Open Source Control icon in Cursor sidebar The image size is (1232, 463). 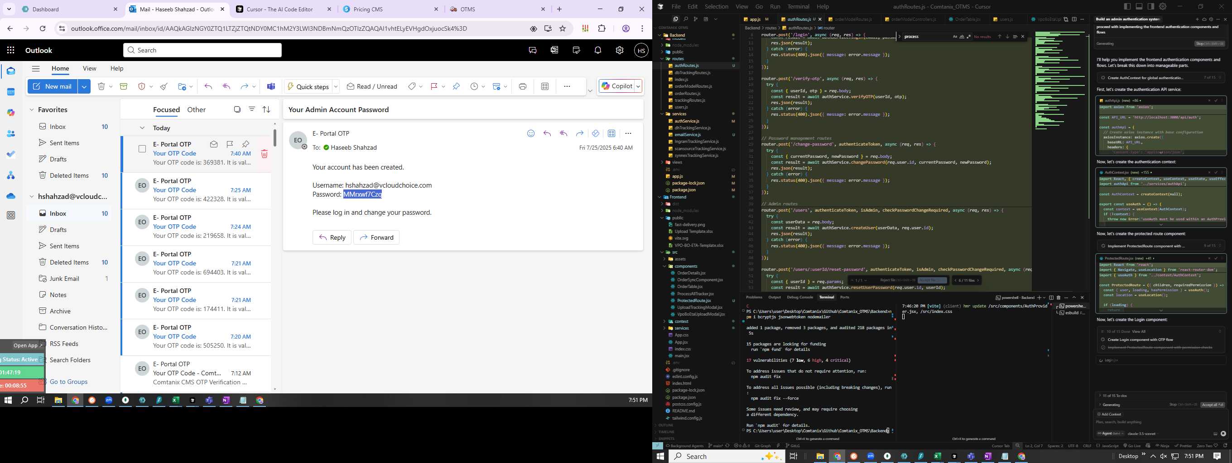tap(695, 19)
